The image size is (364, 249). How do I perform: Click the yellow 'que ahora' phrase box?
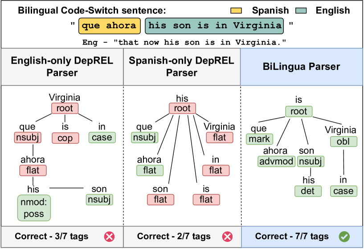(x=110, y=26)
